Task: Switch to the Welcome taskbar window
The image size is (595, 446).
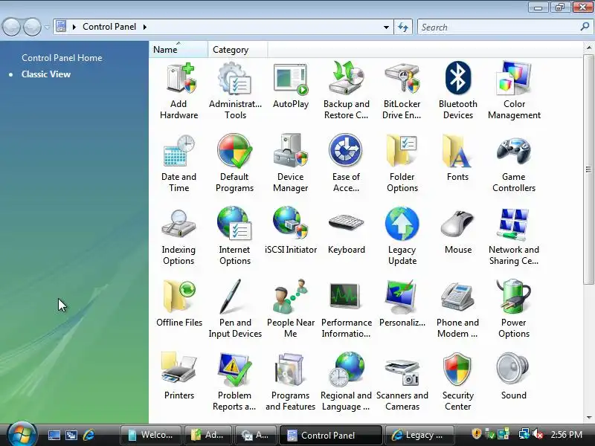Action: click(152, 435)
